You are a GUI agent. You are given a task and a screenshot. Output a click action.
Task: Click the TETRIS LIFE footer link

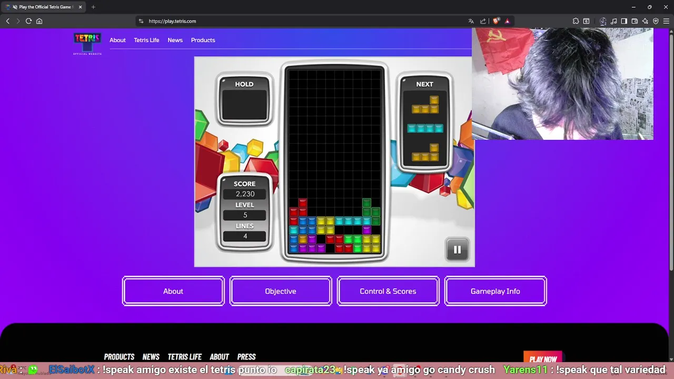click(184, 357)
